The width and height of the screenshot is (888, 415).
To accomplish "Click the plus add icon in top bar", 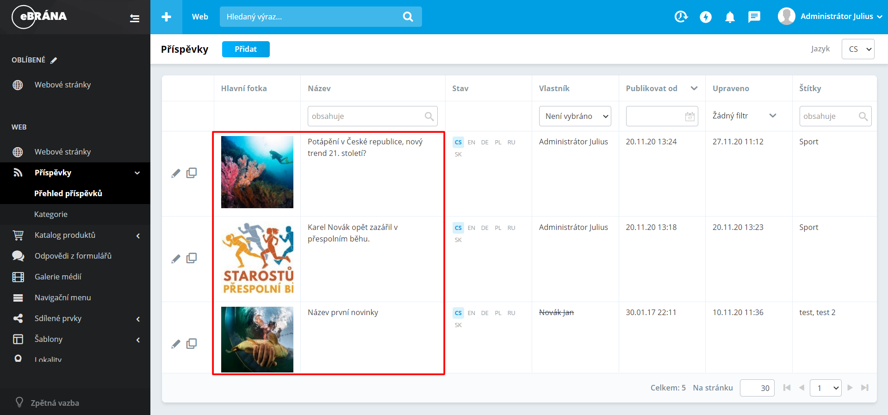I will point(166,17).
